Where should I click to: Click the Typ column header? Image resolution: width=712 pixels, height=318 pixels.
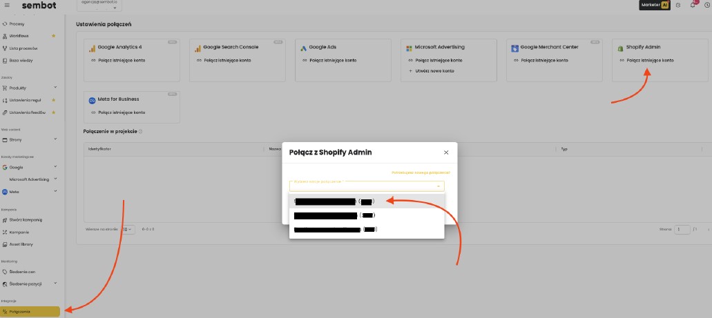pos(564,149)
